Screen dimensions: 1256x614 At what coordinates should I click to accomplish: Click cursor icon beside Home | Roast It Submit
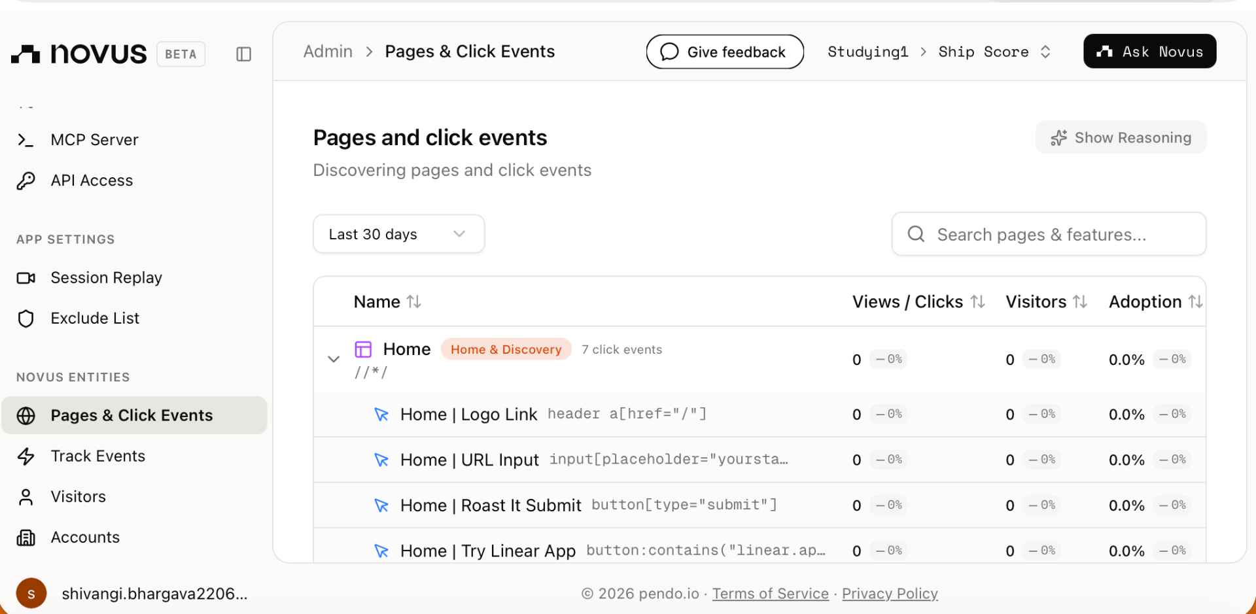(x=381, y=505)
